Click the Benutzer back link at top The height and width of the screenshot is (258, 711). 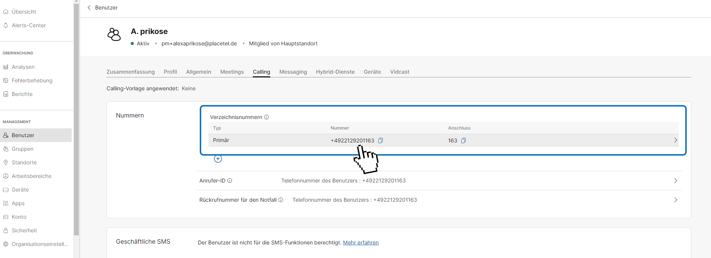[x=106, y=8]
